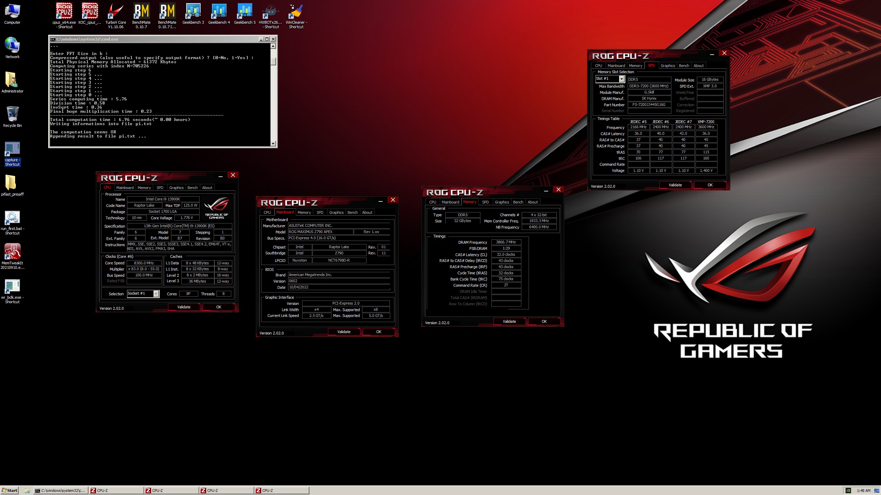
Task: Click the Core Voltage 1.776 V field
Action: click(x=187, y=218)
